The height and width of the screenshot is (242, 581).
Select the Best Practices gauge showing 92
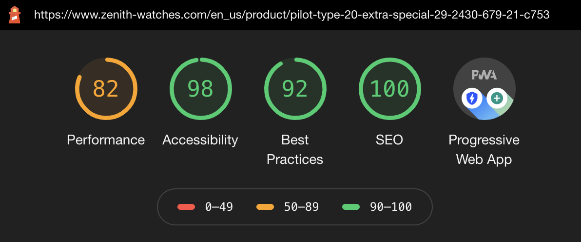(x=295, y=89)
